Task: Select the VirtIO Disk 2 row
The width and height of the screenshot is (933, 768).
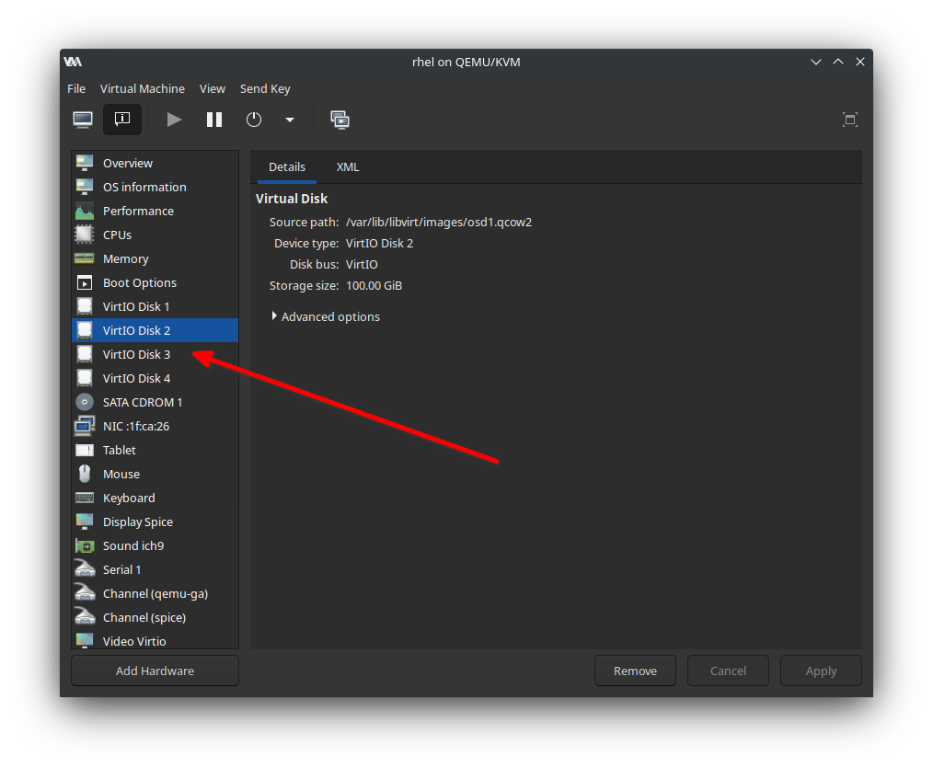Action: (x=155, y=330)
